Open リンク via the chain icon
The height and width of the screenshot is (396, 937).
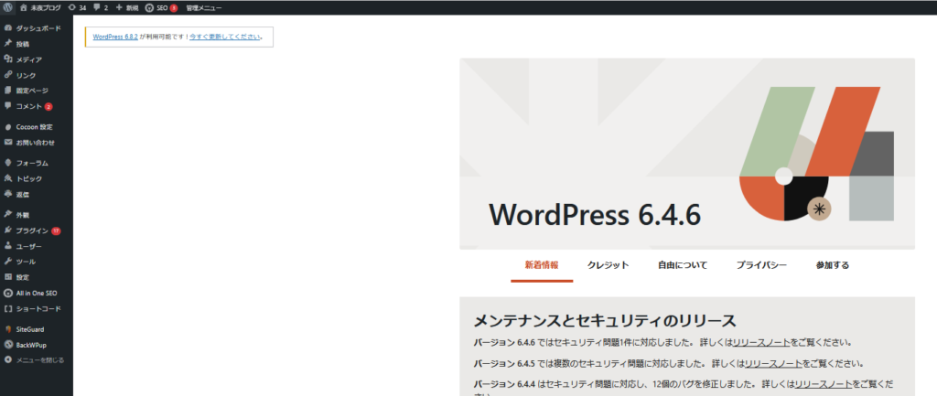click(7, 75)
